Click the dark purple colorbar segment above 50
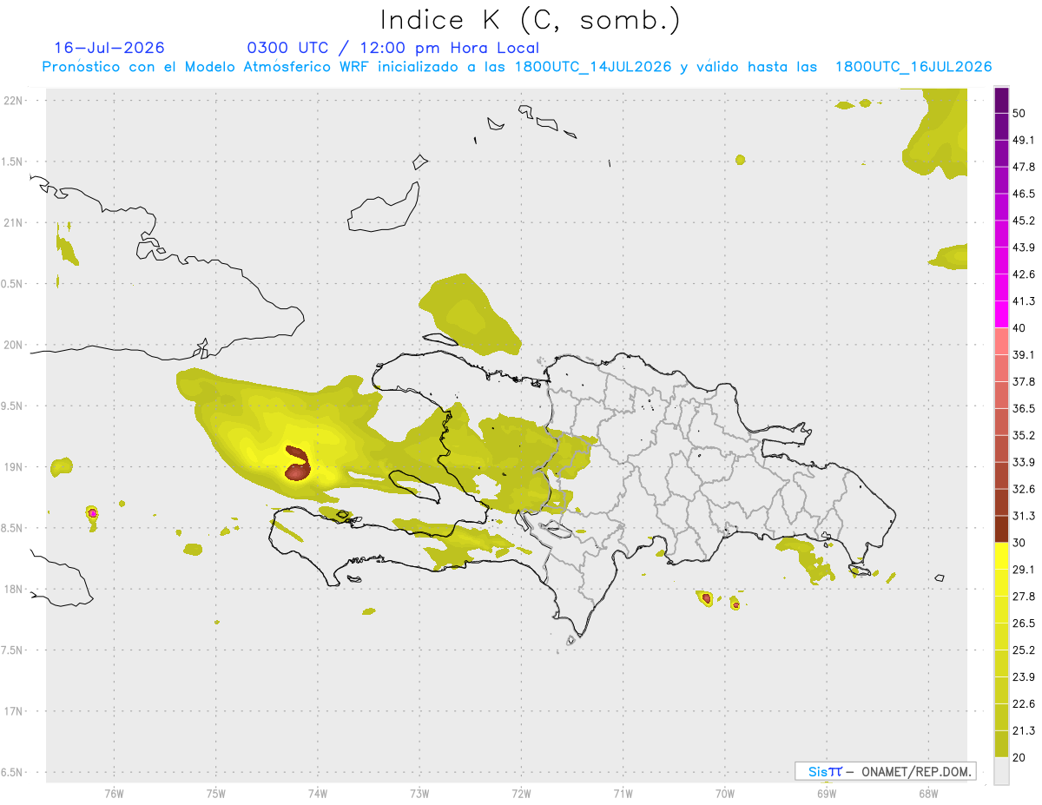This screenshot has height=805, width=1042. pos(1001,100)
